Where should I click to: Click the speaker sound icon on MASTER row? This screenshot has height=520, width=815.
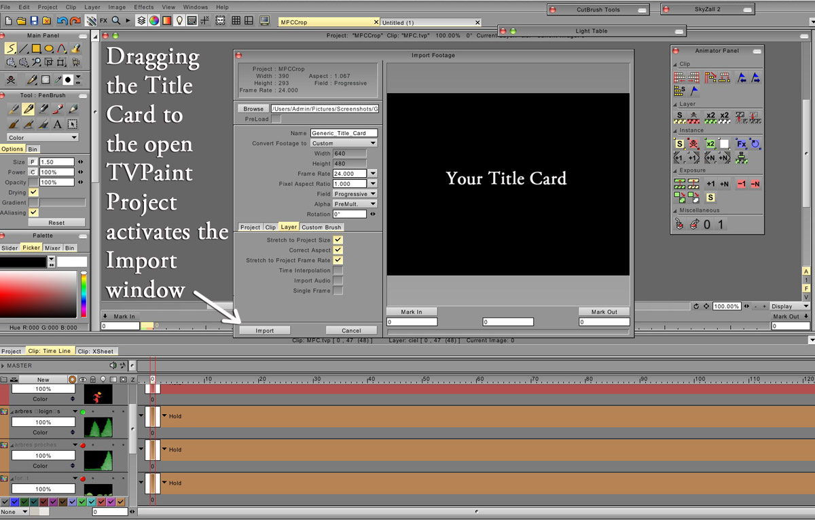pos(113,366)
